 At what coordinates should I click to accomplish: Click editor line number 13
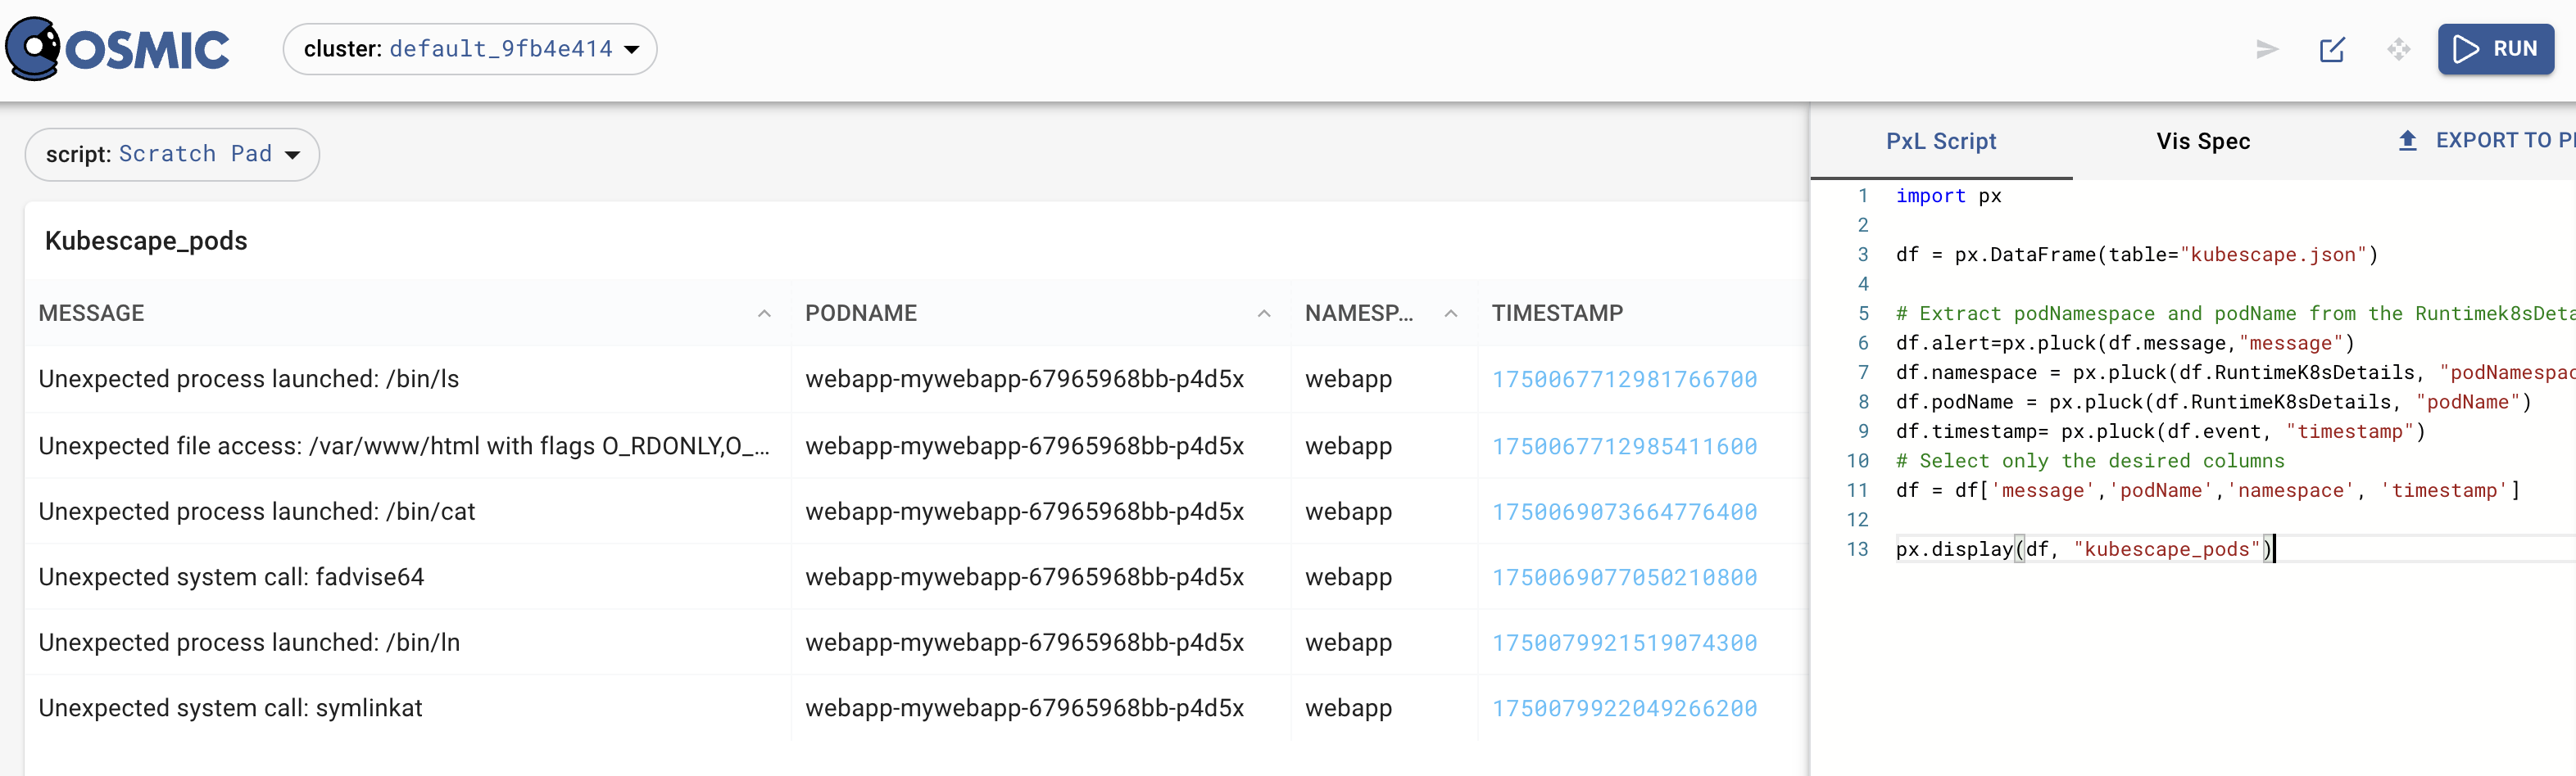(x=1857, y=549)
